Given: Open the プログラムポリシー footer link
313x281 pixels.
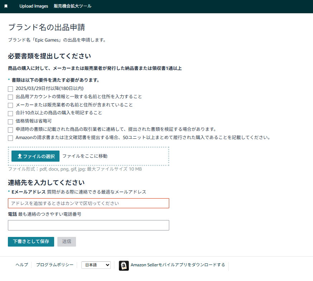Looking at the screenshot, I should [54, 265].
